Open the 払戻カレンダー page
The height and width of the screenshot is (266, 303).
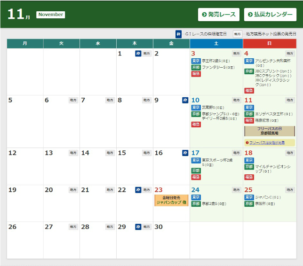coord(270,15)
